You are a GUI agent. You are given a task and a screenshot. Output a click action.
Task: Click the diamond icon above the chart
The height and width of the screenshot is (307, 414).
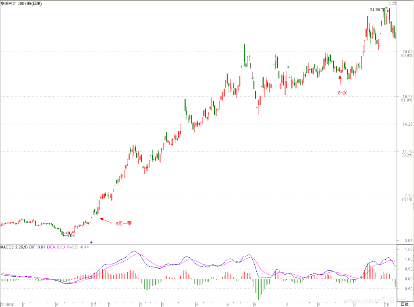point(390,3)
